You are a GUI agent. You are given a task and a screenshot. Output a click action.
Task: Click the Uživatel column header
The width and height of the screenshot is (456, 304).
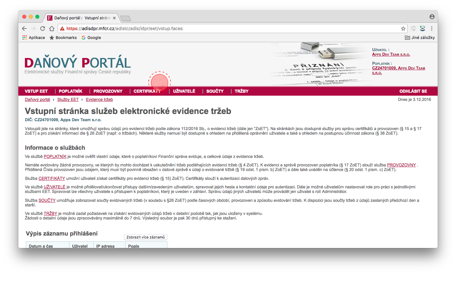click(x=81, y=246)
